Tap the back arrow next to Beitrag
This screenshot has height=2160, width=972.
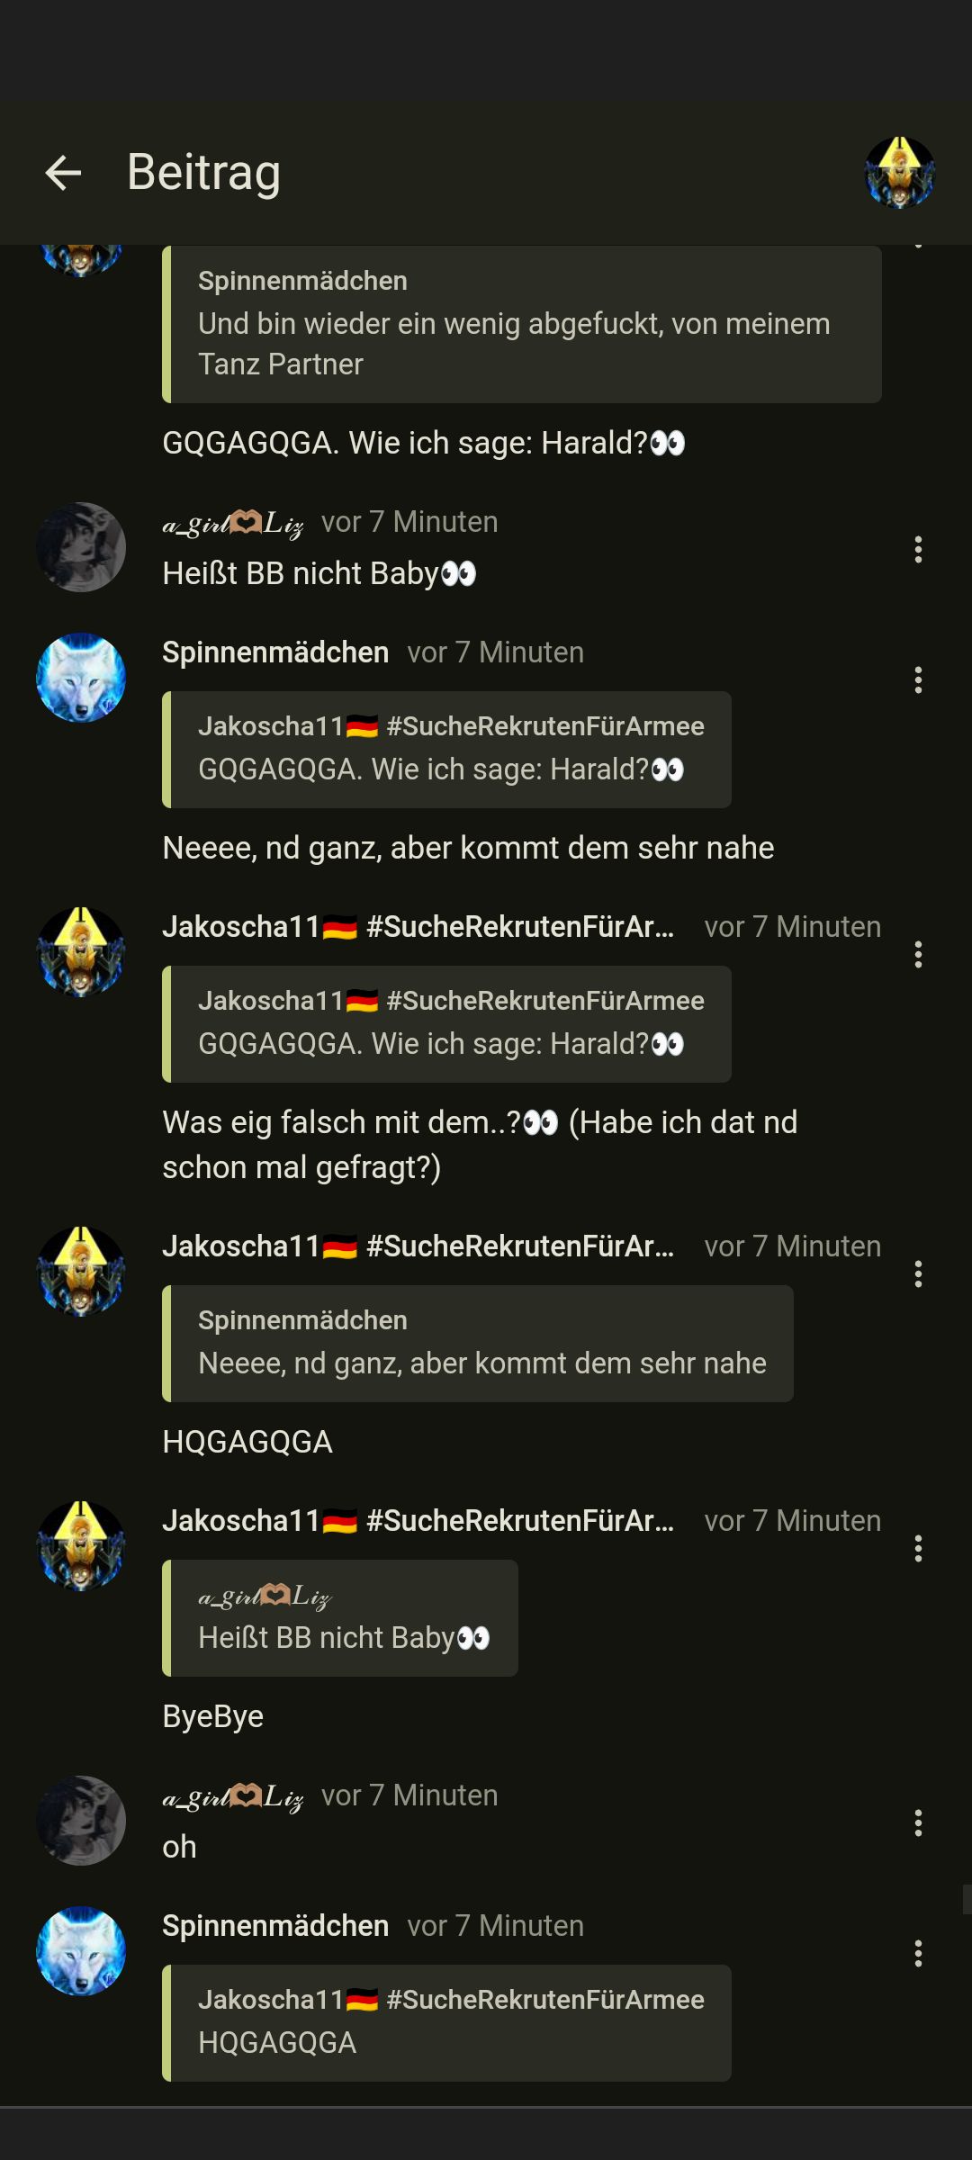point(63,173)
